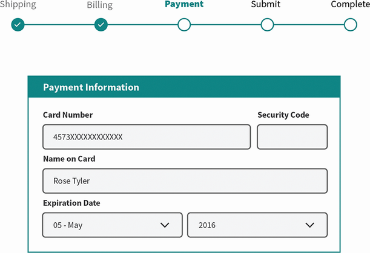This screenshot has width=370, height=253.
Task: Edit the Name on Card field
Action: [x=185, y=181]
